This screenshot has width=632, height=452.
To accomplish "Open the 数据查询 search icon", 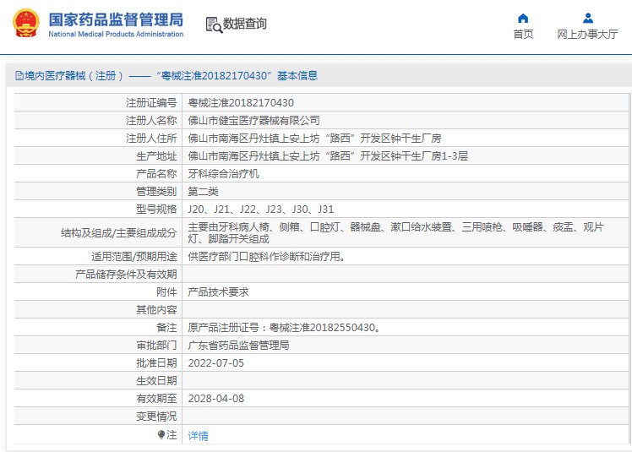I will (x=214, y=25).
